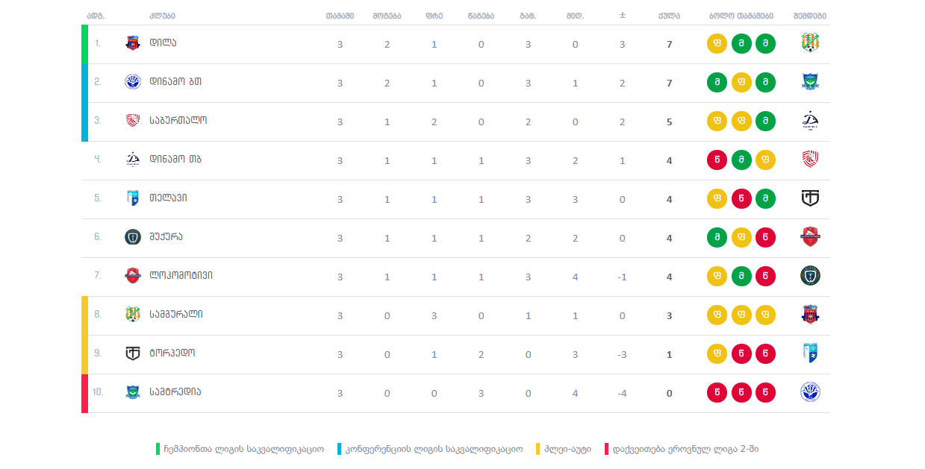Screen dimensions: 925x469
Task: Click the პლეი-აუტი legend label
Action: click(x=568, y=449)
